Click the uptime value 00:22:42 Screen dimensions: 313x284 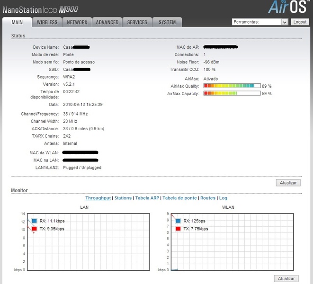tap(71, 92)
